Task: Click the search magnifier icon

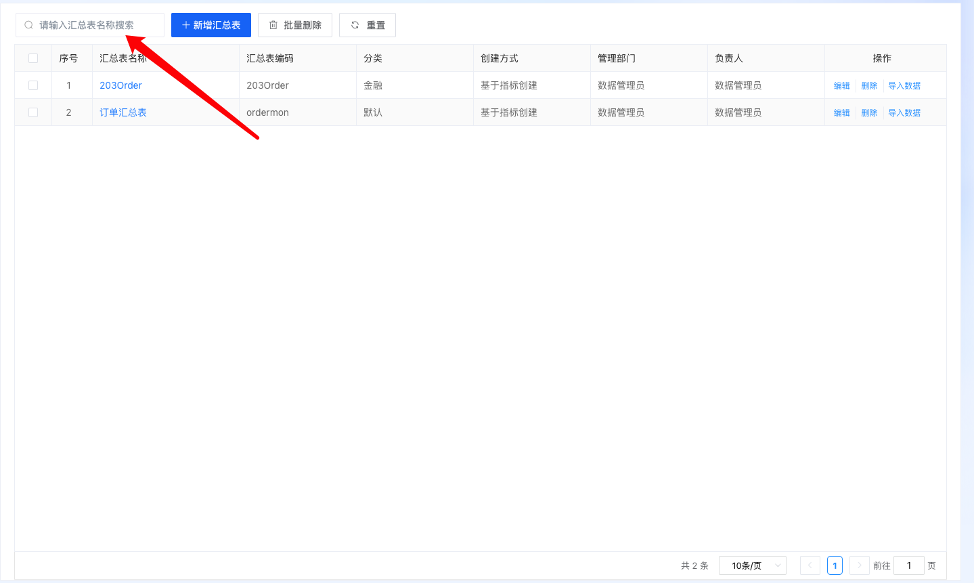Action: point(29,25)
